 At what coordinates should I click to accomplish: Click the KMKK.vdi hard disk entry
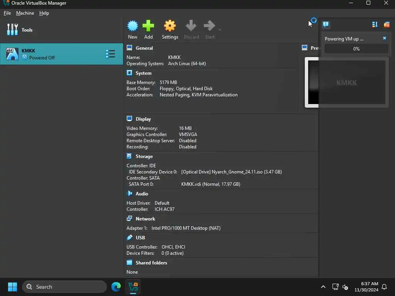[211, 184]
